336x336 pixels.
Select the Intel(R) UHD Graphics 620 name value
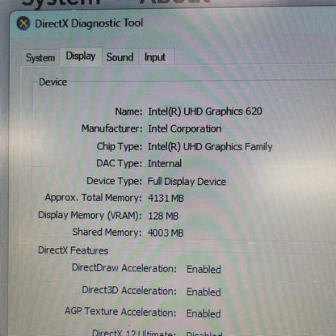[x=205, y=111]
